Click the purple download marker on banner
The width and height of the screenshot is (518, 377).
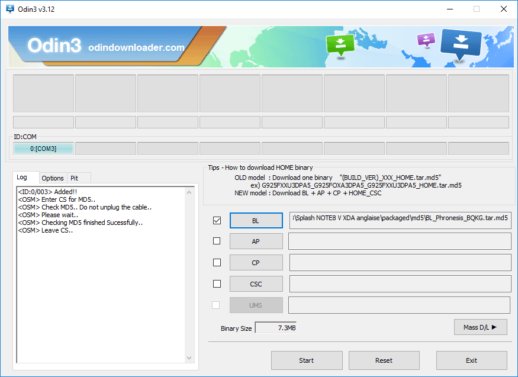pyautogui.click(x=426, y=40)
